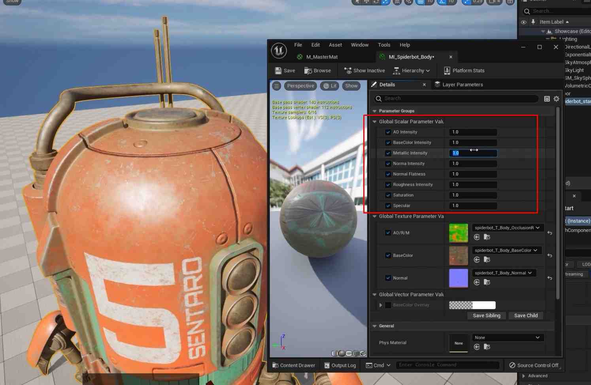
Task: Uncheck the Metallic Intensity parameter
Action: pos(388,153)
